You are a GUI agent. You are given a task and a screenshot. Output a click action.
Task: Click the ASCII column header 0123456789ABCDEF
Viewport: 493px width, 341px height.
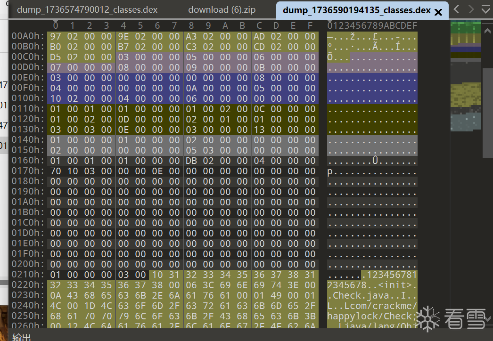[372, 25]
